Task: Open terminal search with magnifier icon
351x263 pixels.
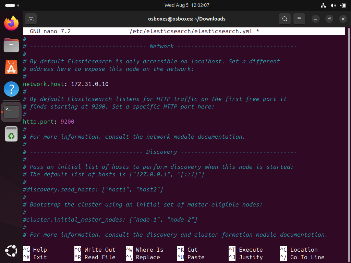Action: [285, 19]
